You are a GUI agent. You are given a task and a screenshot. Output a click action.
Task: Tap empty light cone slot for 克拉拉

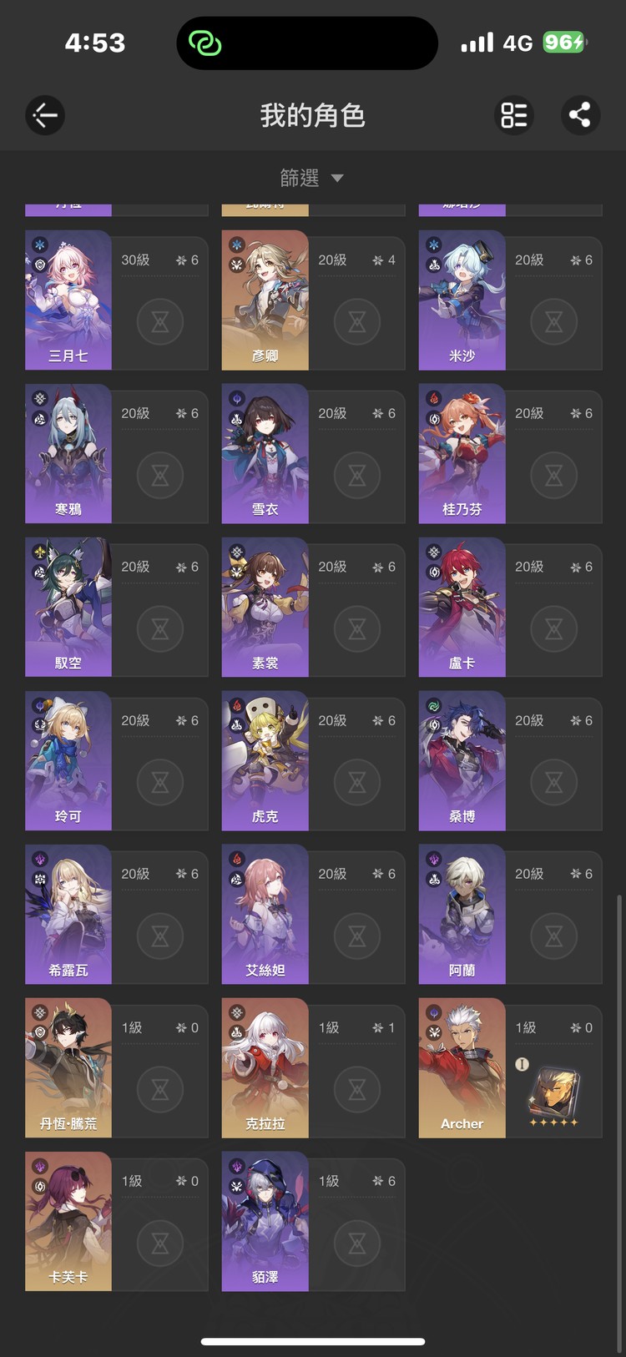[x=357, y=1089]
